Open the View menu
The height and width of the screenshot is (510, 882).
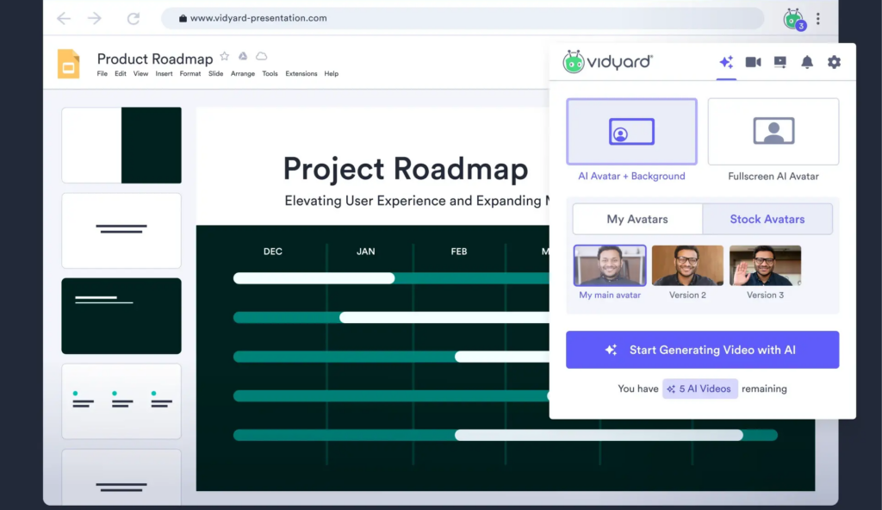point(140,74)
